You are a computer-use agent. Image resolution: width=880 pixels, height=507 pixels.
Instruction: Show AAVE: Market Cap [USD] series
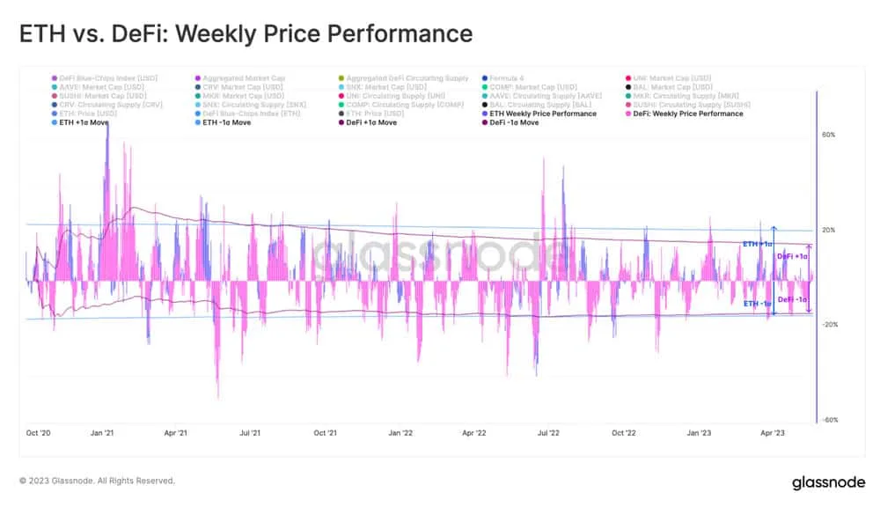click(x=98, y=87)
